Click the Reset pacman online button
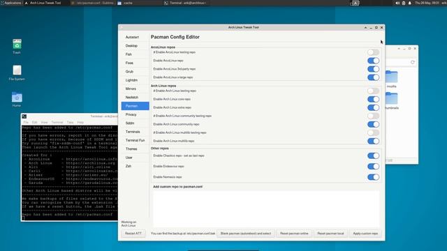The width and height of the screenshot is (447, 251). pyautogui.click(x=294, y=234)
